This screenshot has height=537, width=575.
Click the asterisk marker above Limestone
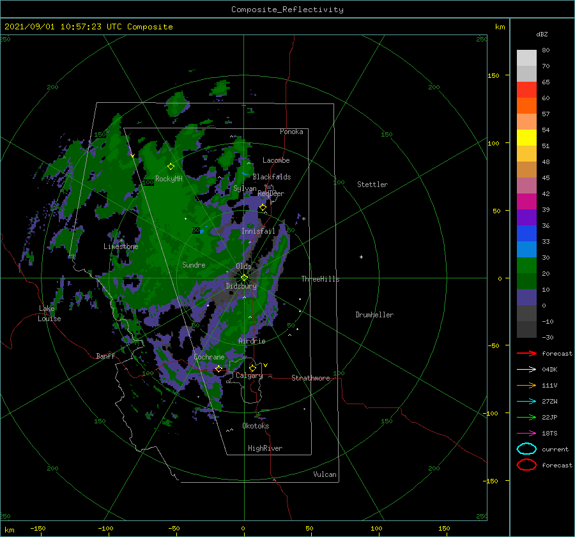coord(121,241)
